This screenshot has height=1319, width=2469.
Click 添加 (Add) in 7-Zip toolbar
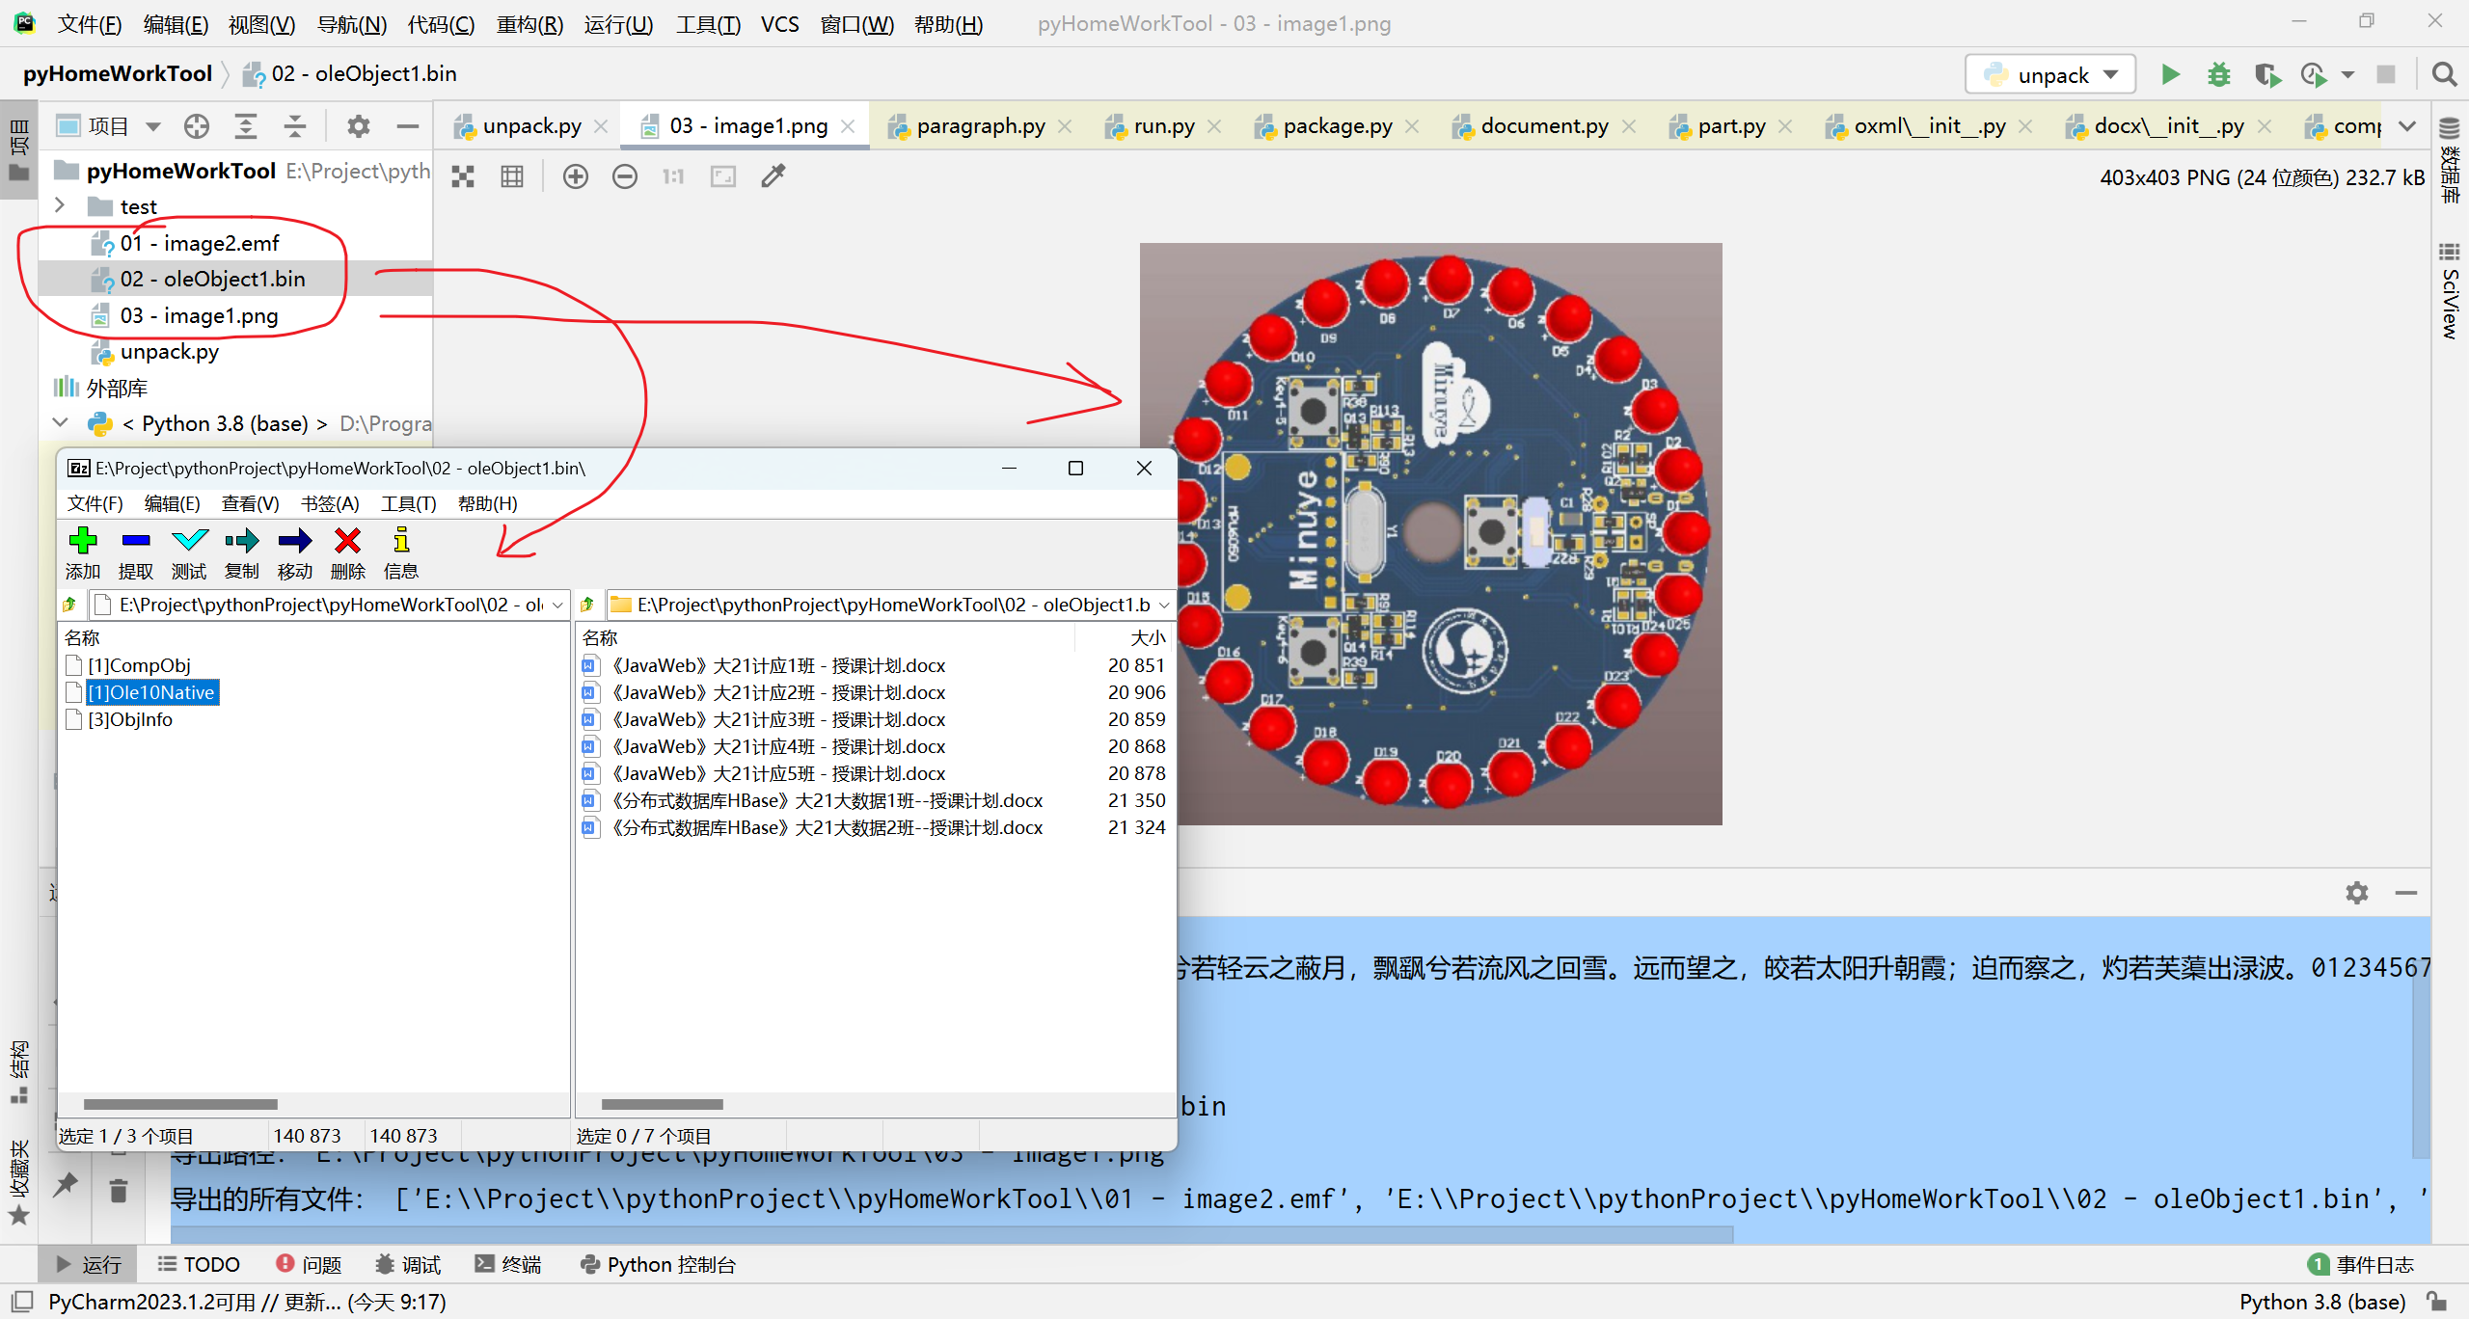(83, 553)
